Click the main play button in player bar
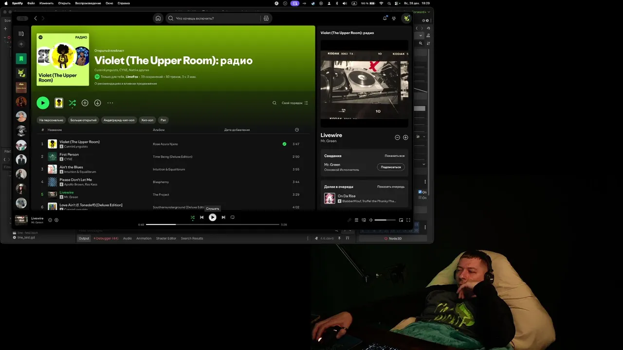This screenshot has height=350, width=623. coord(213,217)
